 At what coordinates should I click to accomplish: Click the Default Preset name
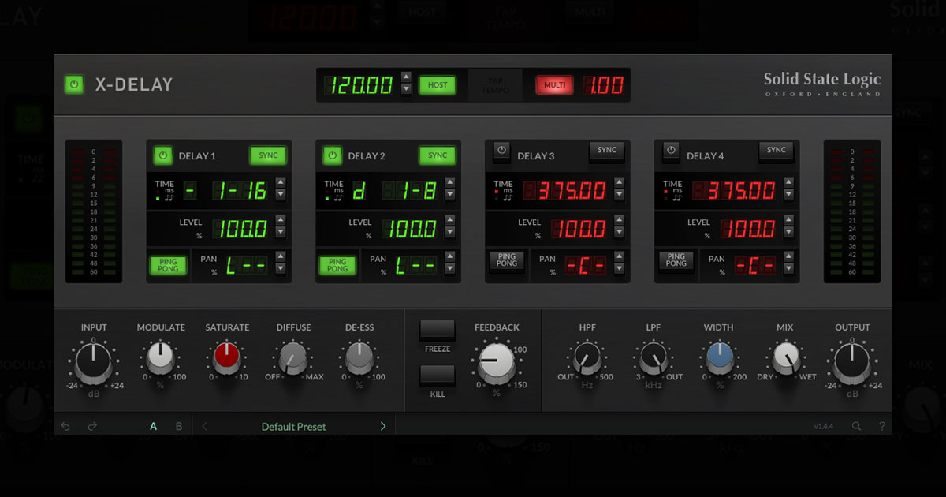coord(292,425)
